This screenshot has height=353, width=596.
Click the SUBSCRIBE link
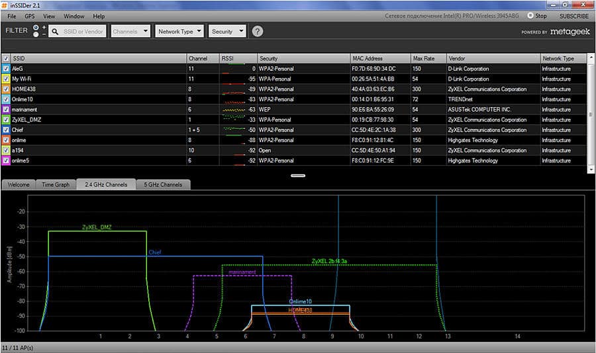click(x=573, y=16)
